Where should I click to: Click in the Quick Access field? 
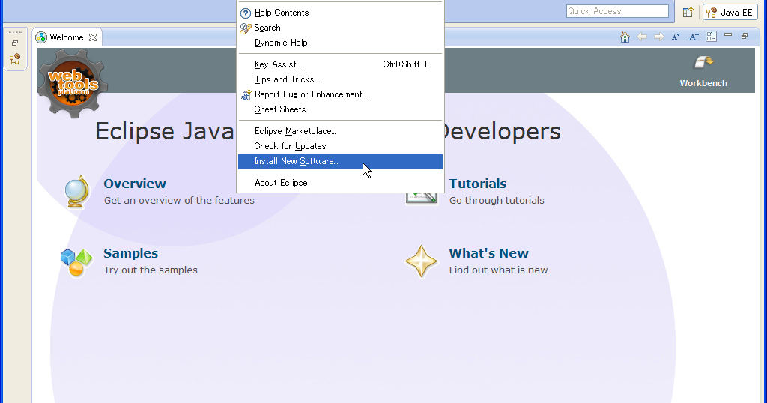tap(617, 11)
